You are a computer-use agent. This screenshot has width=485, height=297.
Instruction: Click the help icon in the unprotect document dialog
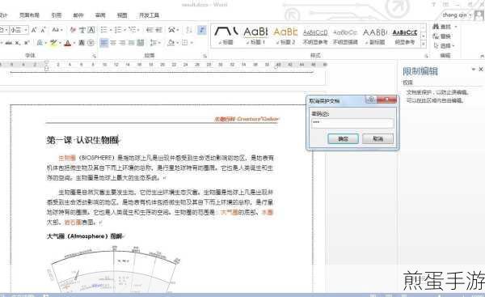coord(371,100)
